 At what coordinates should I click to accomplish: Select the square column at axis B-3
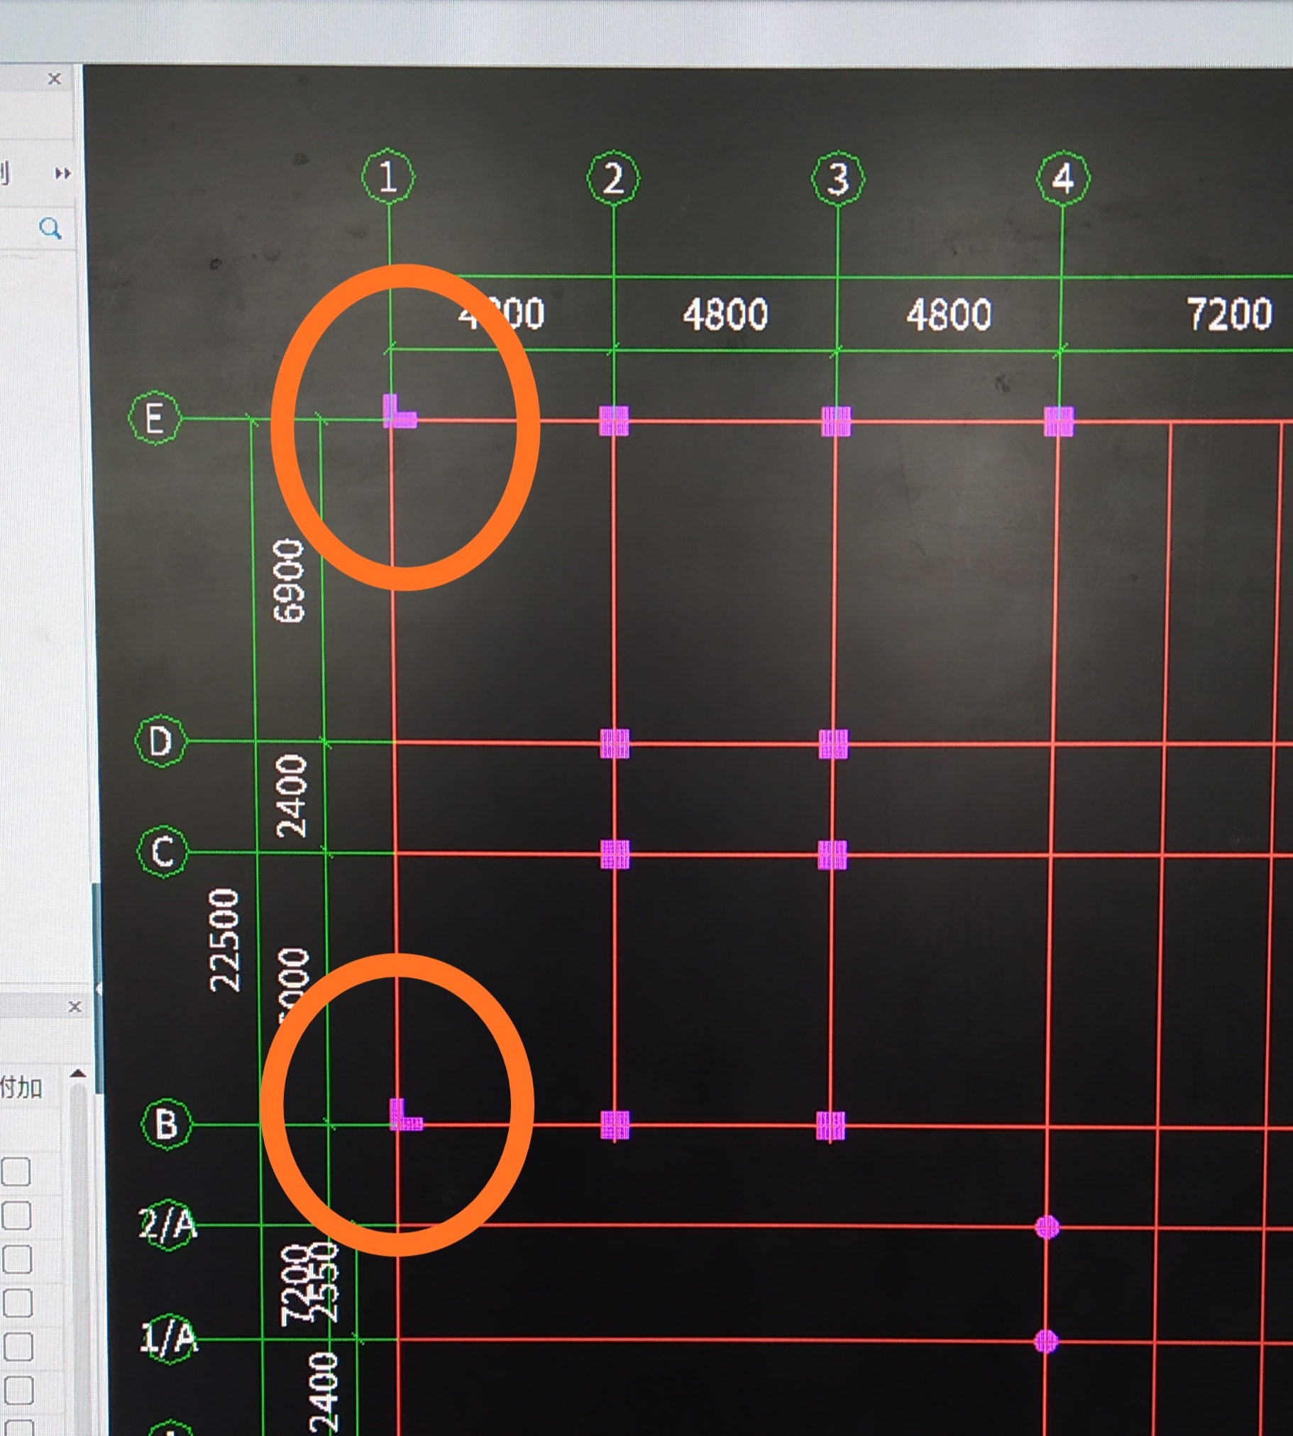click(830, 1127)
